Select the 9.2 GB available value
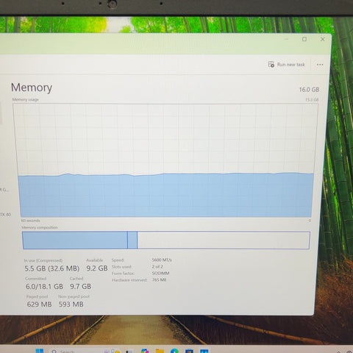 (x=97, y=268)
